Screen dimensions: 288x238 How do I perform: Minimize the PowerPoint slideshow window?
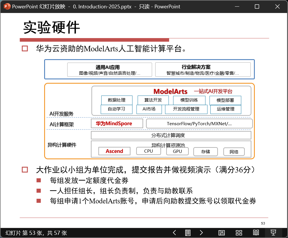coord(237,6)
